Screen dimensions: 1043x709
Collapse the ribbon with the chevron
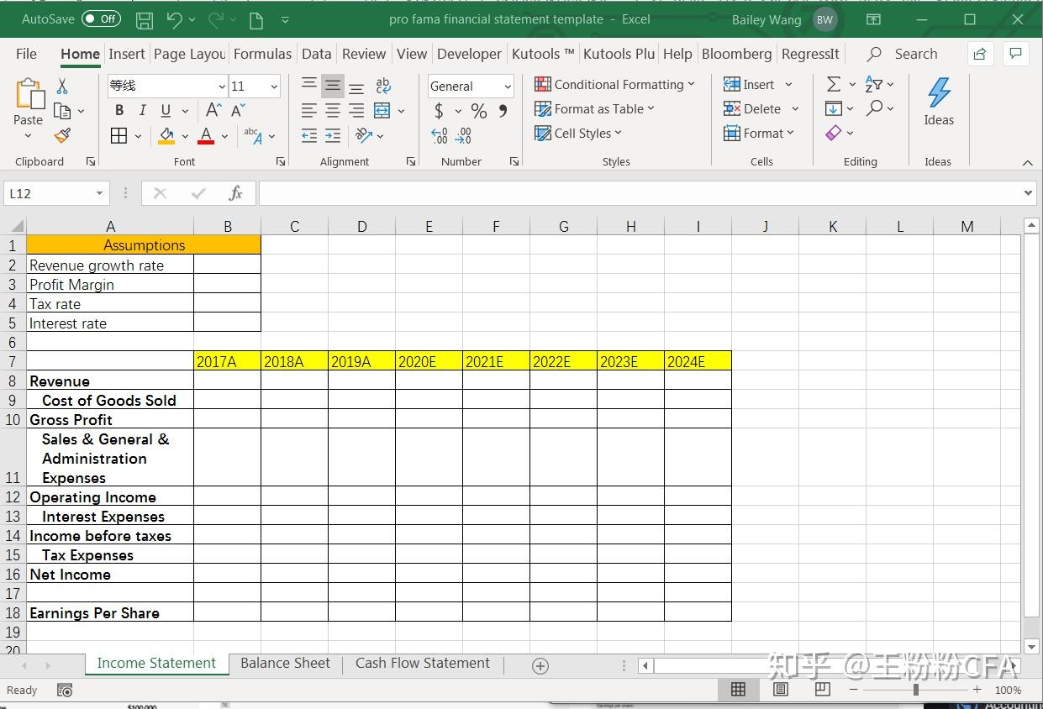click(x=1027, y=162)
